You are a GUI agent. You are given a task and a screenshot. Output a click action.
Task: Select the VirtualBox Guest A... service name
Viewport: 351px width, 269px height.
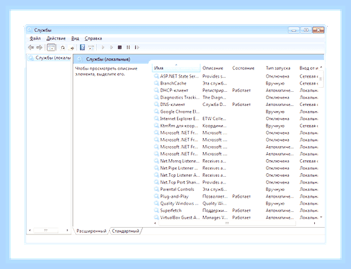[x=180, y=217]
